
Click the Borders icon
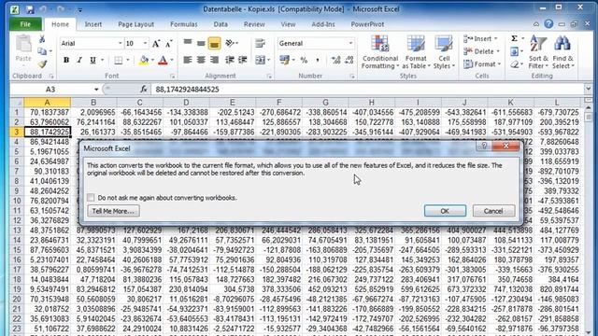[x=119, y=60]
